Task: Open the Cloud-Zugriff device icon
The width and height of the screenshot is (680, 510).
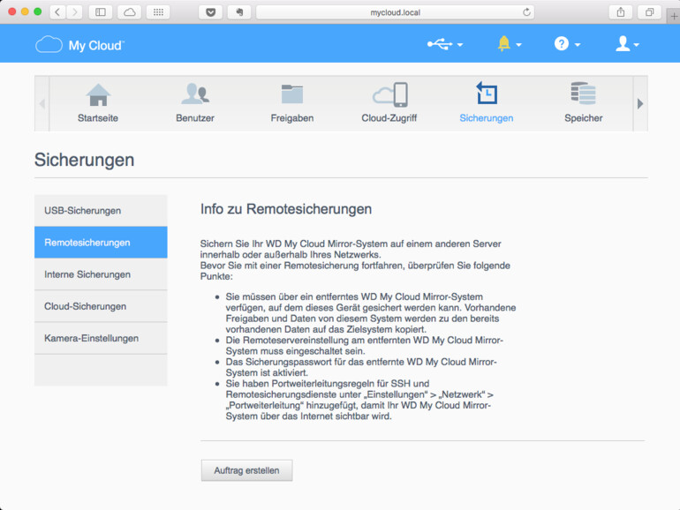Action: (389, 94)
